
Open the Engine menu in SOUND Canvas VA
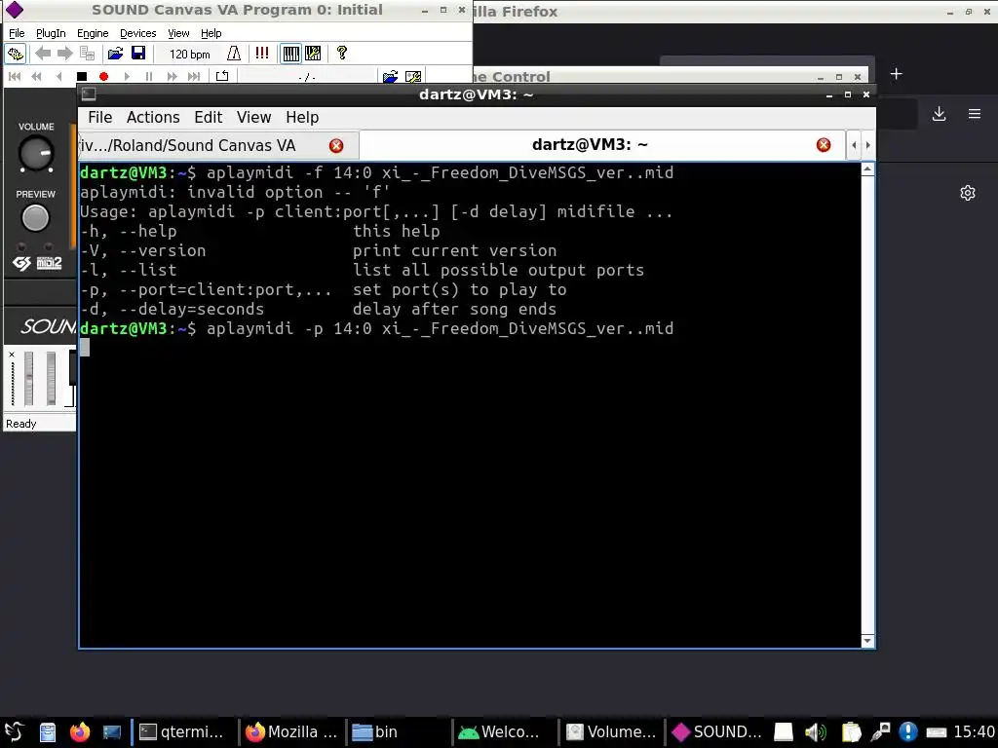(93, 33)
